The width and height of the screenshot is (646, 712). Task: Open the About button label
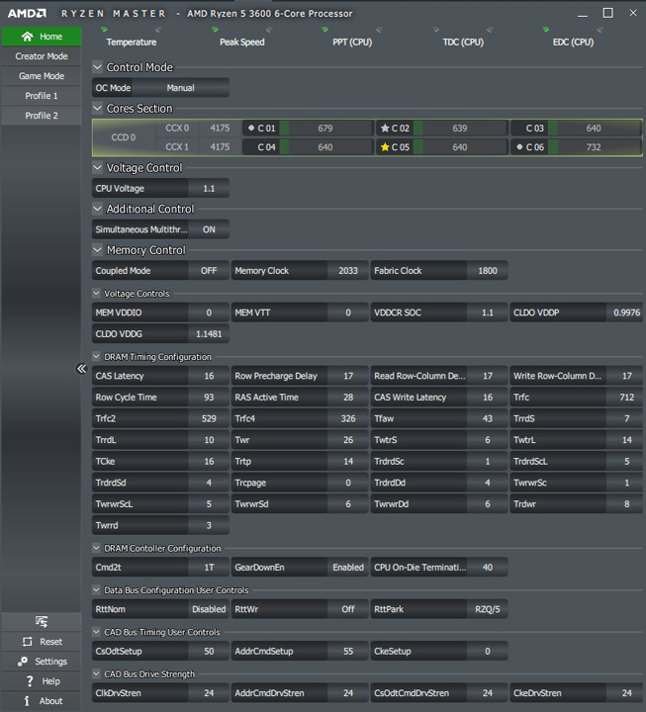(x=50, y=701)
